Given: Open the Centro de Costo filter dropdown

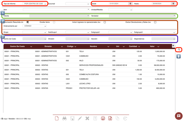Looking at the screenshot, I should pyautogui.click(x=34, y=39).
